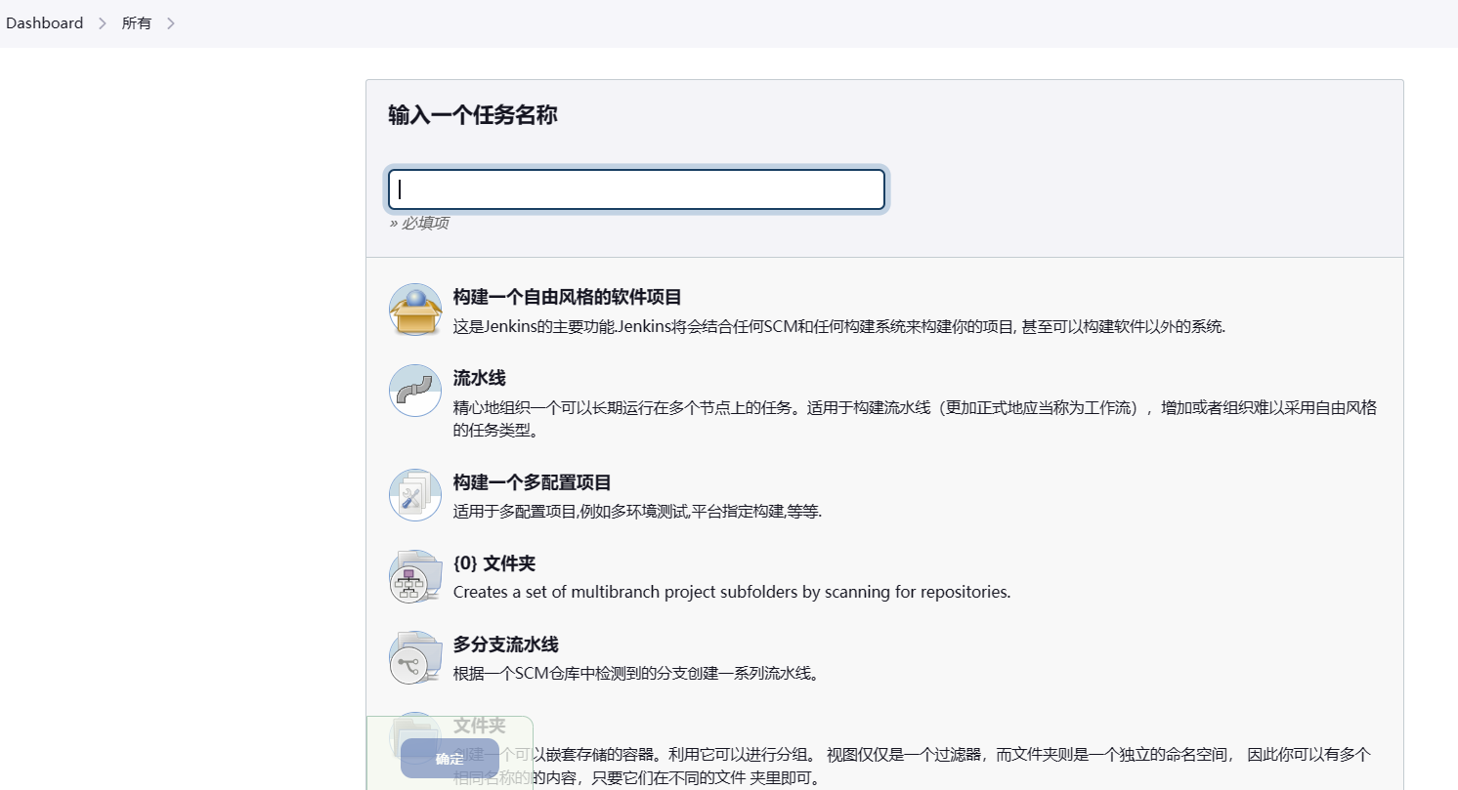Click the 确定 confirm button
Viewport: 1458px width, 790px height.
coord(450,759)
